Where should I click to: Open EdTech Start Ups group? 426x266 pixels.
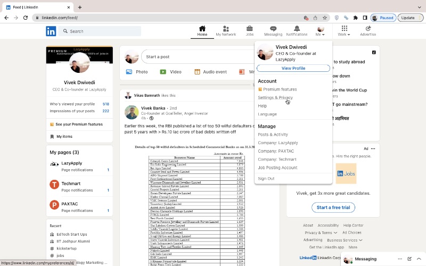click(72, 234)
